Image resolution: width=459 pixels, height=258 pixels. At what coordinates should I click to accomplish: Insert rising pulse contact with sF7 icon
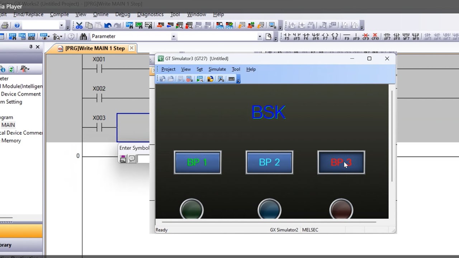click(387, 37)
